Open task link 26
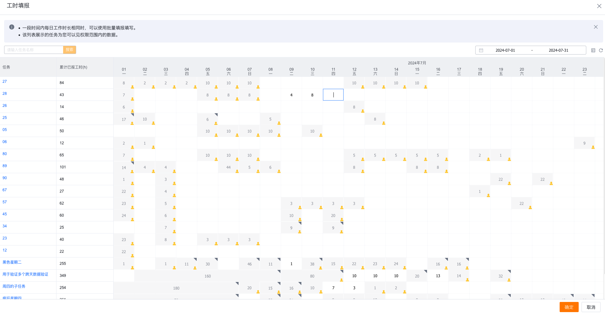This screenshot has width=605, height=314. (x=5, y=106)
